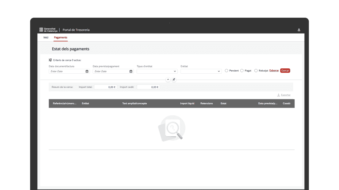Clear filters with the Esborrar link
This screenshot has width=339, height=190.
pyautogui.click(x=274, y=70)
